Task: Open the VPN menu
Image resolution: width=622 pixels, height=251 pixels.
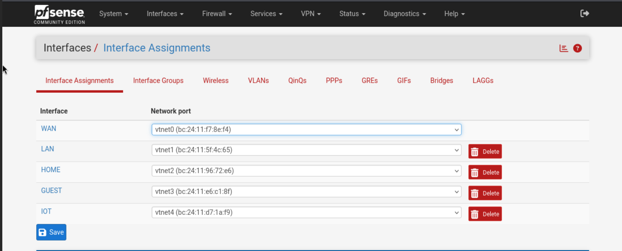Action: 310,13
